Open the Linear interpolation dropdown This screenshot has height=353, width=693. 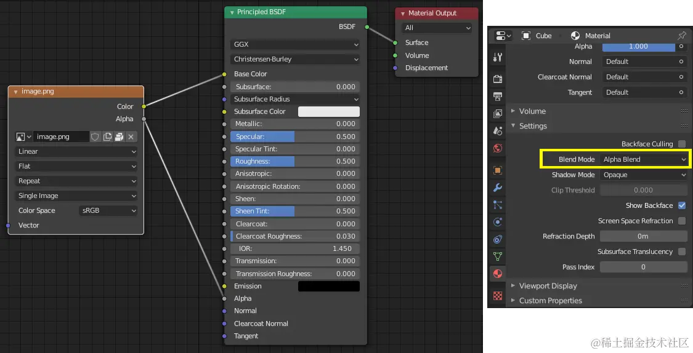(76, 151)
